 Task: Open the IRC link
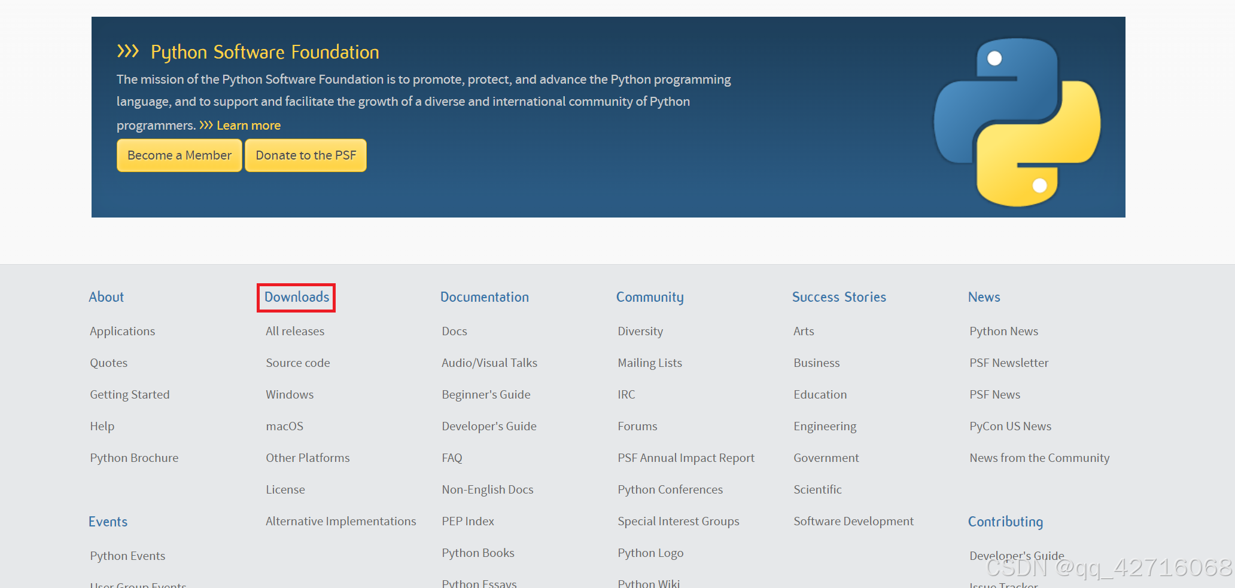(626, 394)
